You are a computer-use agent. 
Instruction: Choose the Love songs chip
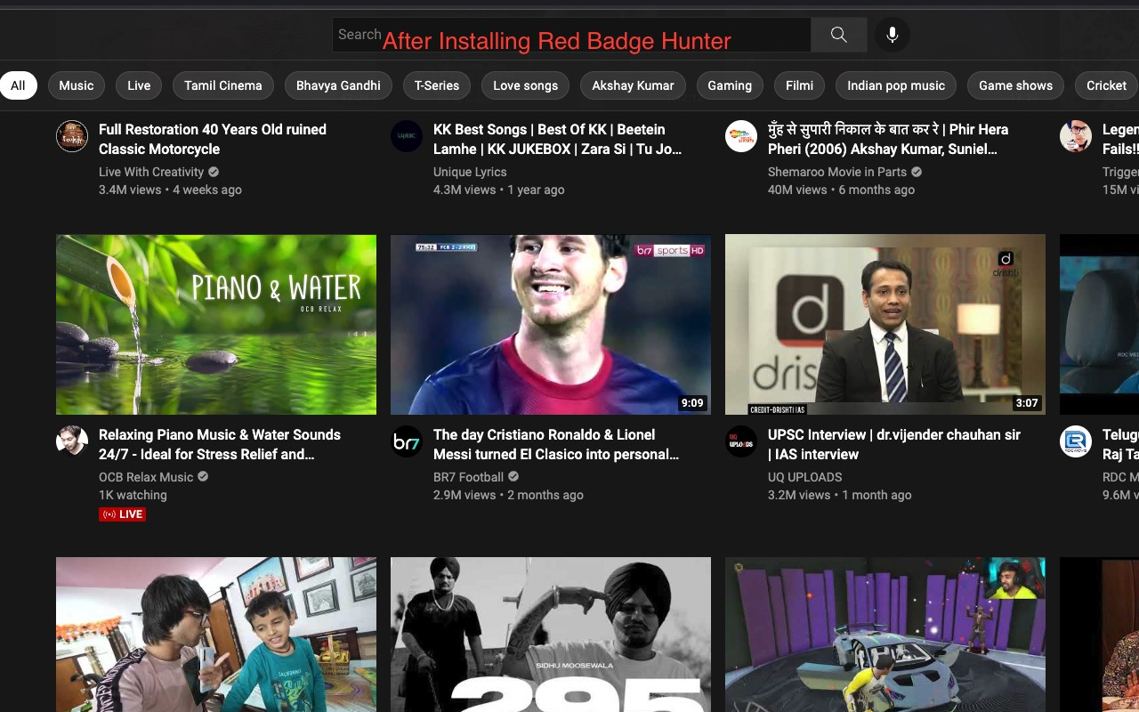[526, 85]
